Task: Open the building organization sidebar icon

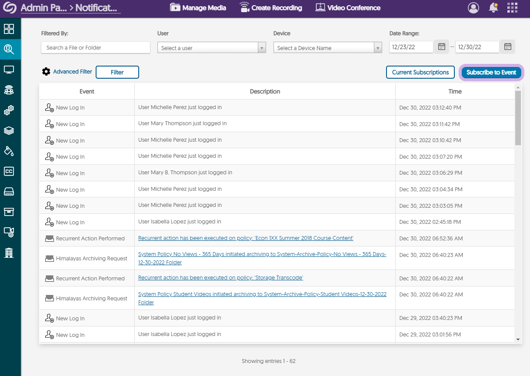Action: [9, 253]
